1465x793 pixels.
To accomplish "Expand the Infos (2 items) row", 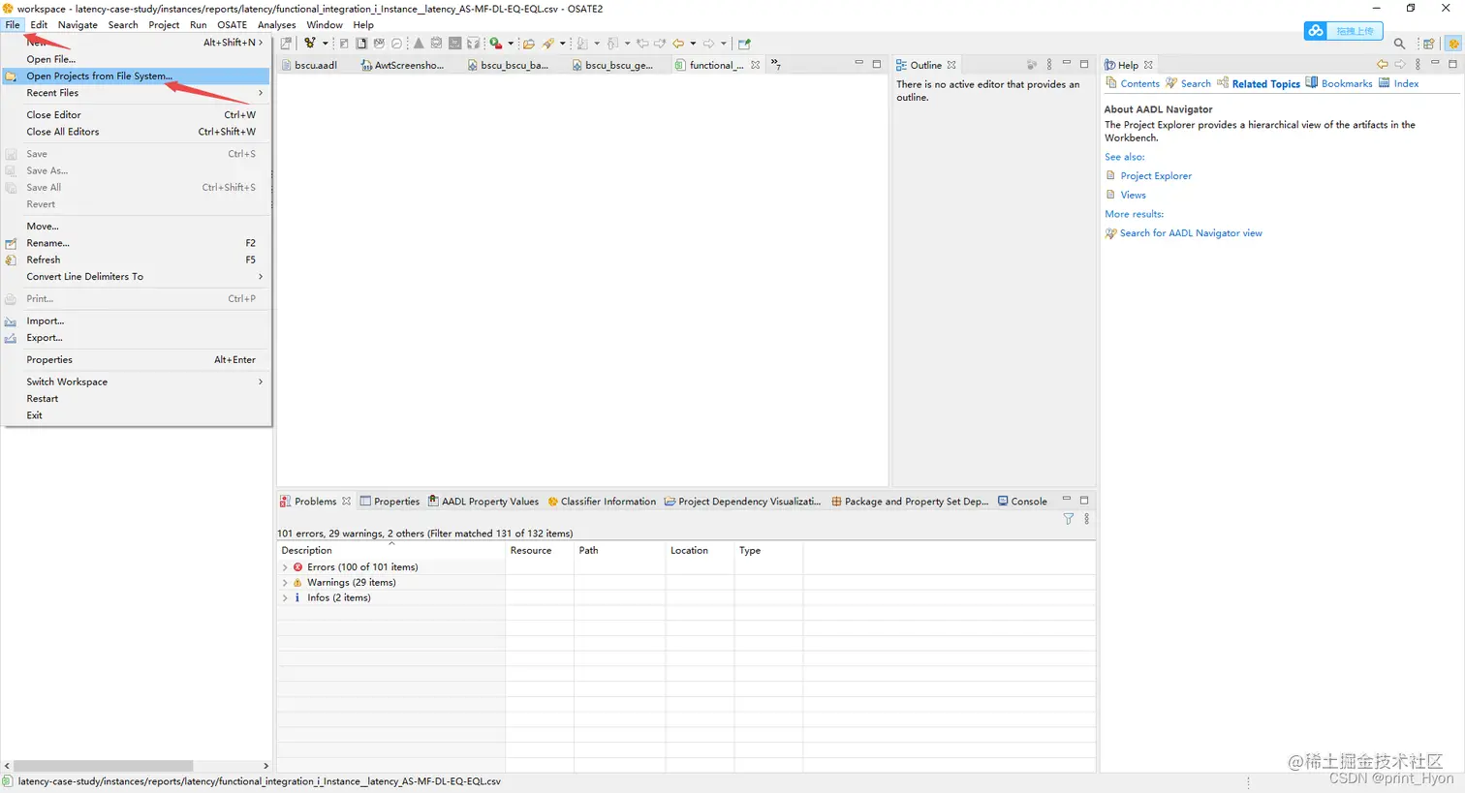I will tap(285, 598).
